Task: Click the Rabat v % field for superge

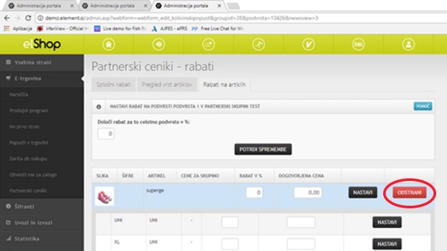Action: (x=254, y=192)
